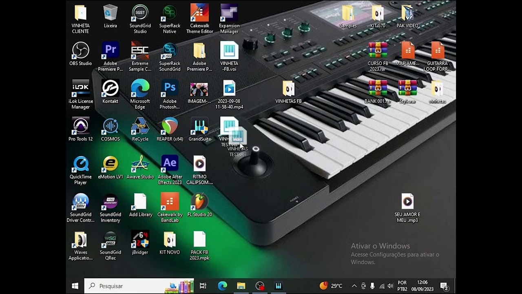Open COSMOS shortcut
522x294 pixels.
[110, 129]
